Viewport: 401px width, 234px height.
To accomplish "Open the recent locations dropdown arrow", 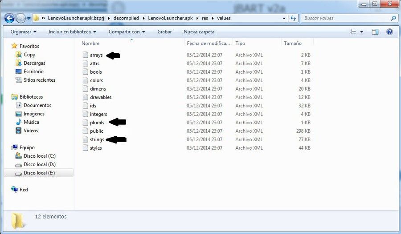I will tap(29, 18).
